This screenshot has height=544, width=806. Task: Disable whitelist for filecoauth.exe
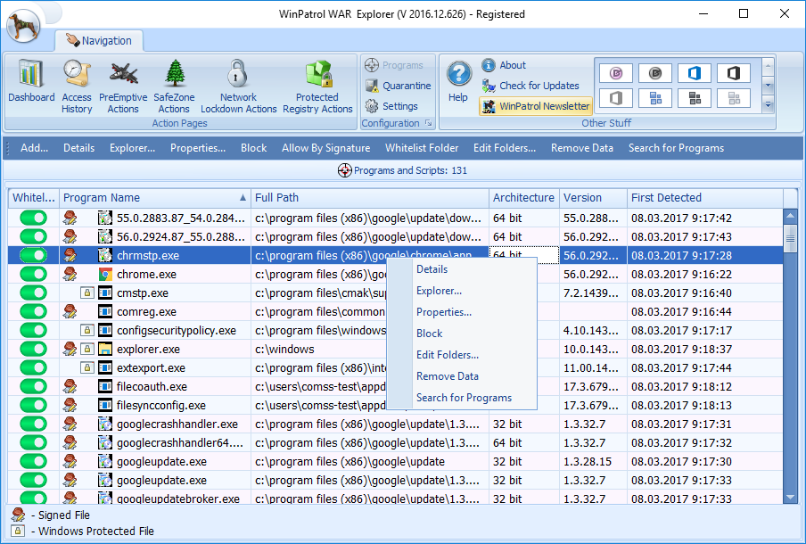click(33, 387)
